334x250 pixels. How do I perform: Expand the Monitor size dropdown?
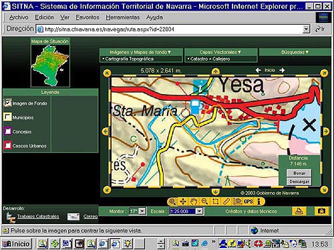(142, 211)
